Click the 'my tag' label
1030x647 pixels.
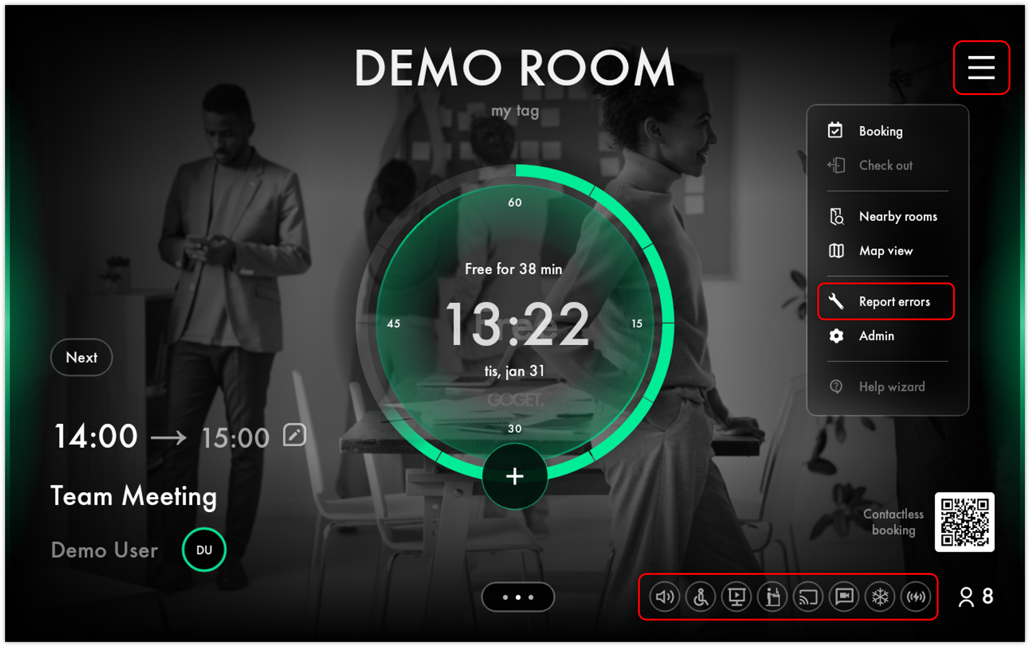point(515,111)
